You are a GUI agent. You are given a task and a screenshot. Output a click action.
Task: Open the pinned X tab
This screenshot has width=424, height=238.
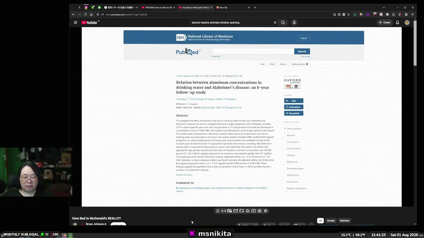pyautogui.click(x=79, y=7)
